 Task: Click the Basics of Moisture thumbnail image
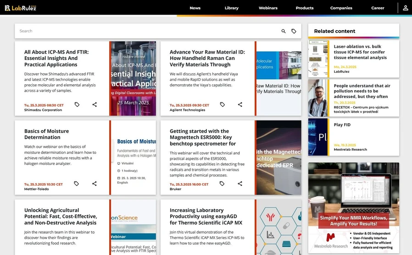(x=134, y=157)
